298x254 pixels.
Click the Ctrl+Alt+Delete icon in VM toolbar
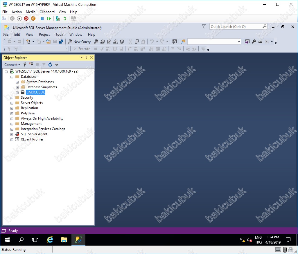(x=4, y=19)
